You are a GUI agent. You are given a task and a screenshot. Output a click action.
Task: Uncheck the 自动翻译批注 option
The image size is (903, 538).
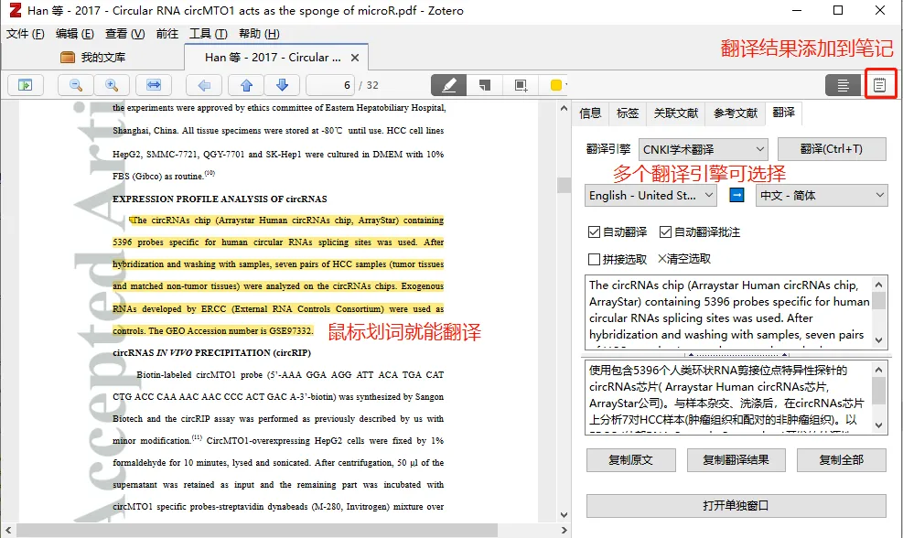(666, 232)
